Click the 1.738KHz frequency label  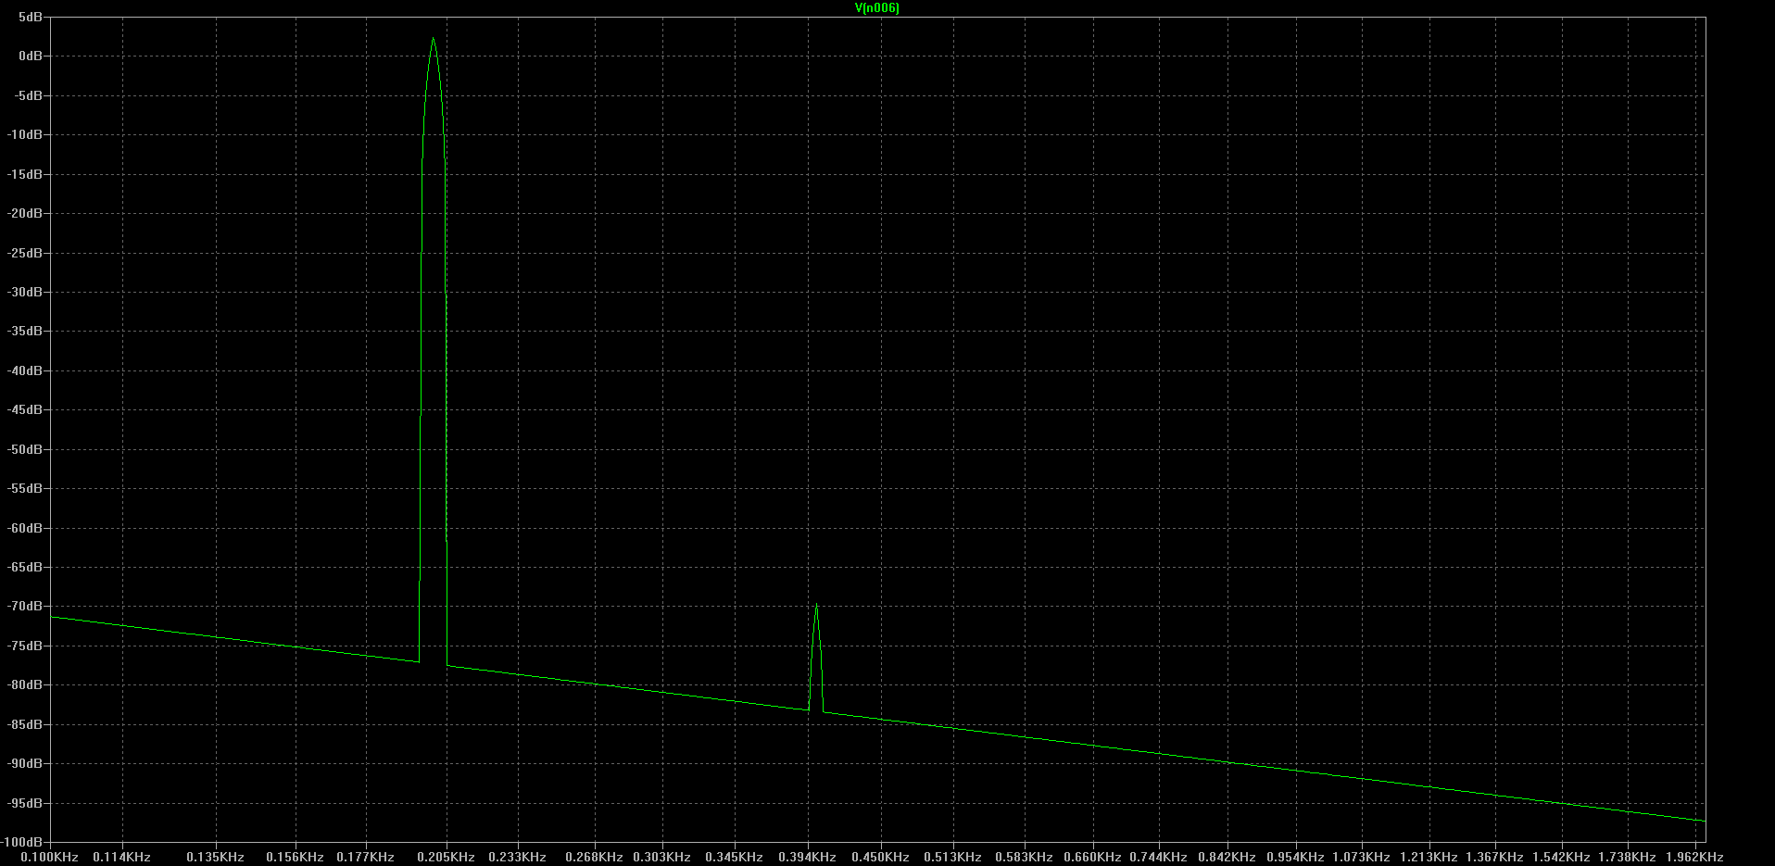1627,858
